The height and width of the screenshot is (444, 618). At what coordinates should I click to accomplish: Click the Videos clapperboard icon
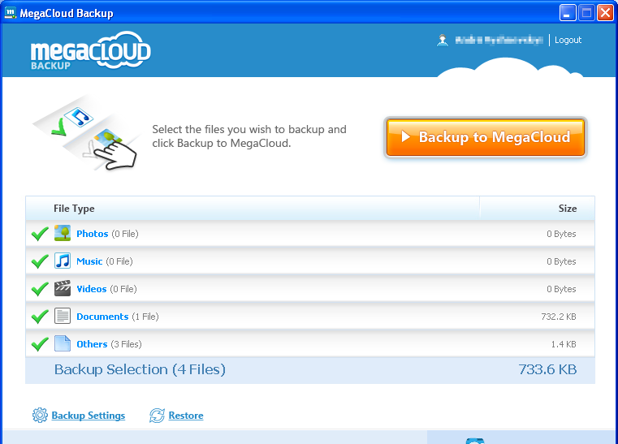pyautogui.click(x=63, y=288)
